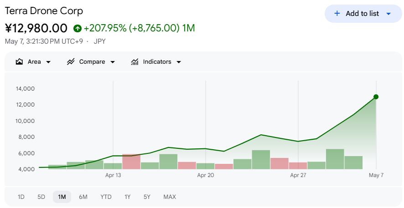Click the green up-arrow gain icon

coord(78,28)
